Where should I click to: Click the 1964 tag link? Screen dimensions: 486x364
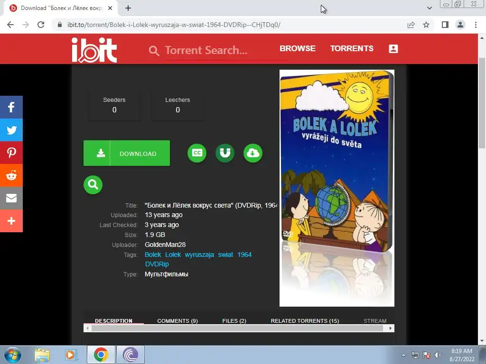pos(244,255)
